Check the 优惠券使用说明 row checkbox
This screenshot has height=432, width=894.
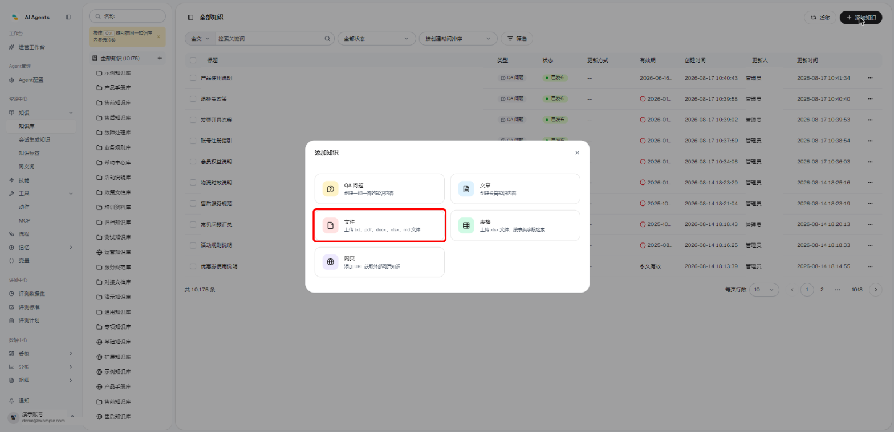[193, 266]
